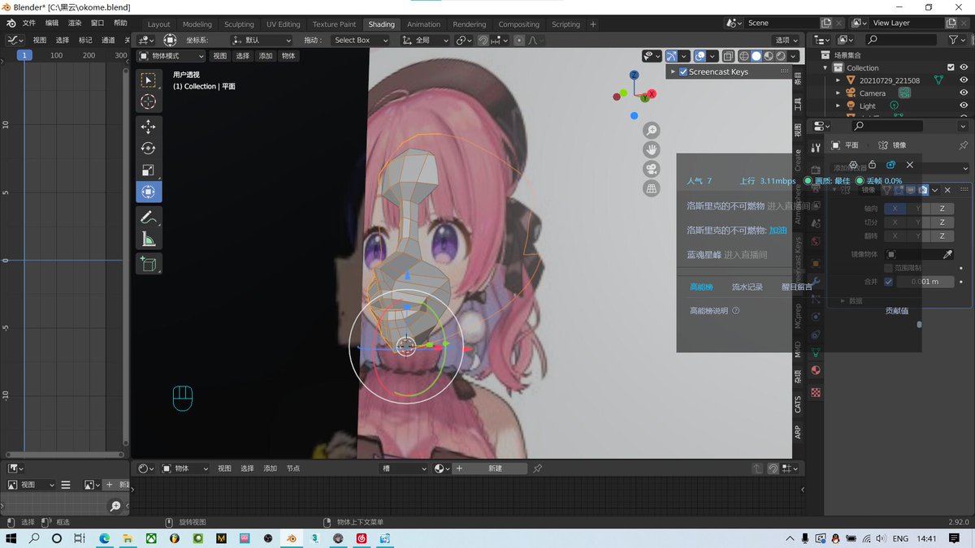Select the Annotate pencil tool

(149, 218)
